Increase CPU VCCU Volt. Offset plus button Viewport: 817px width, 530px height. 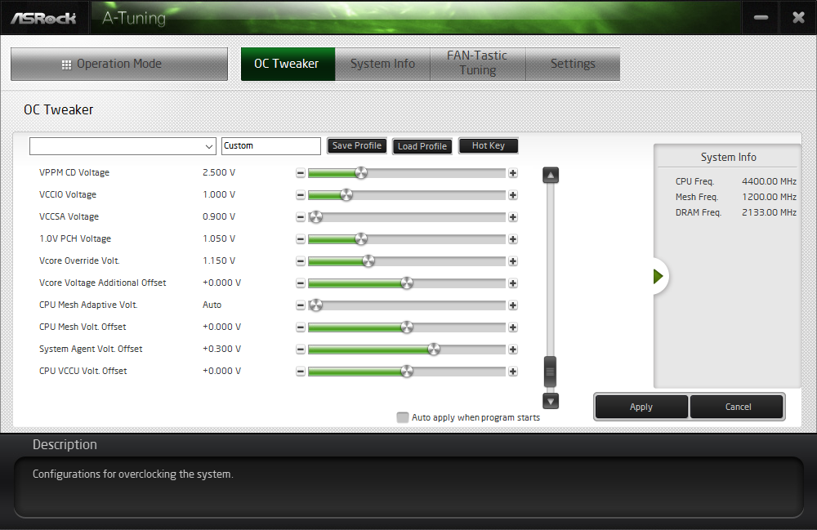(513, 372)
